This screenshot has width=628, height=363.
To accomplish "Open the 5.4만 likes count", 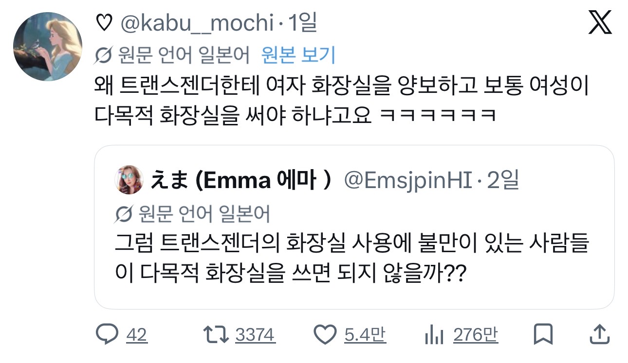I will (x=365, y=335).
